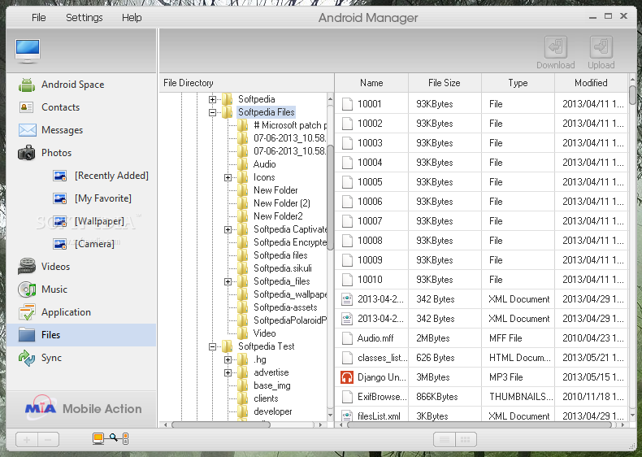Select the Softpedia-assets folder
Viewport: 642px width, 457px height.
(285, 307)
